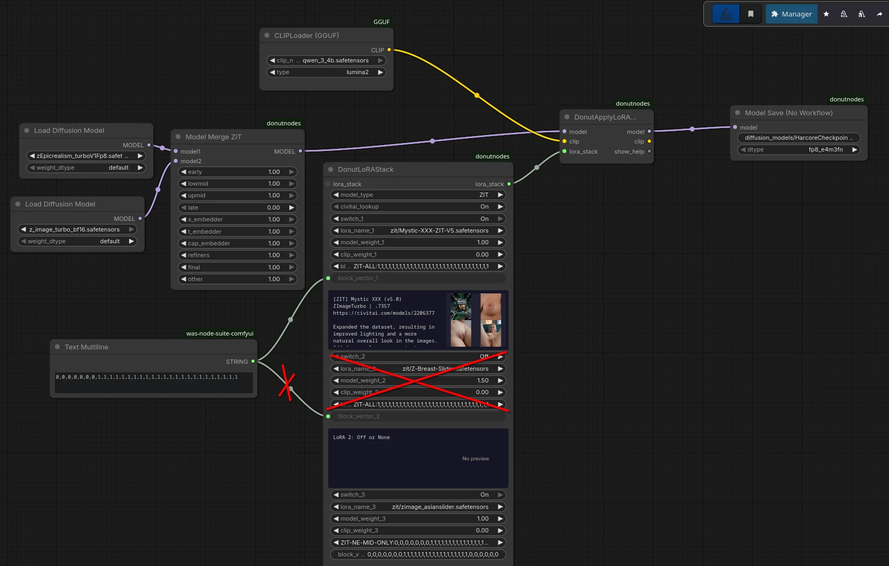
Task: Open the Manager extension button
Action: (791, 14)
